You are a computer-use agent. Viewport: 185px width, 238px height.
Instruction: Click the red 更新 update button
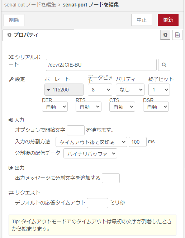pyautogui.click(x=168, y=20)
